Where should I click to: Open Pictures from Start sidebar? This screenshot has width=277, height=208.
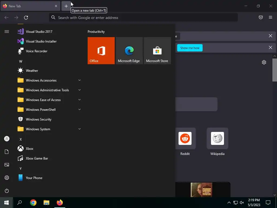point(7,165)
